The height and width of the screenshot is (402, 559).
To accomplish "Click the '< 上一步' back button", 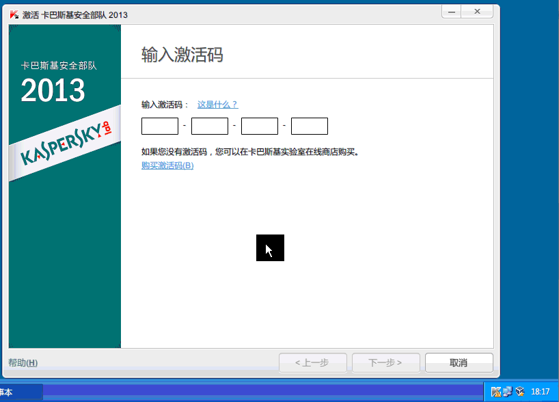I will pyautogui.click(x=313, y=362).
